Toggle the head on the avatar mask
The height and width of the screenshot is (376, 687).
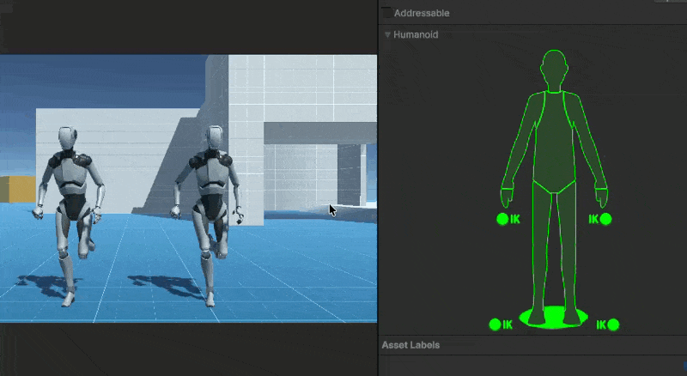554,68
